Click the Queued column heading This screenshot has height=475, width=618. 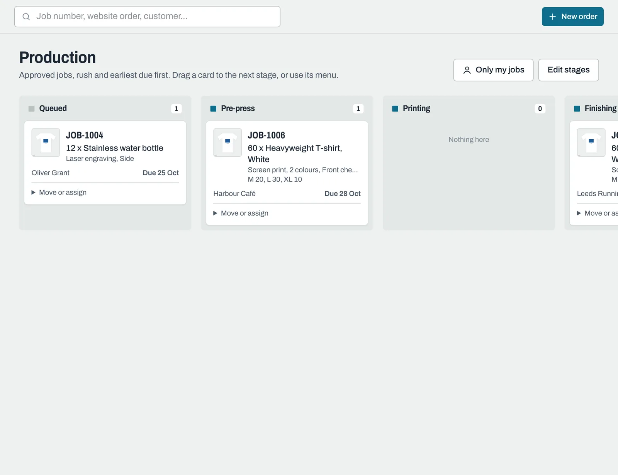click(53, 108)
